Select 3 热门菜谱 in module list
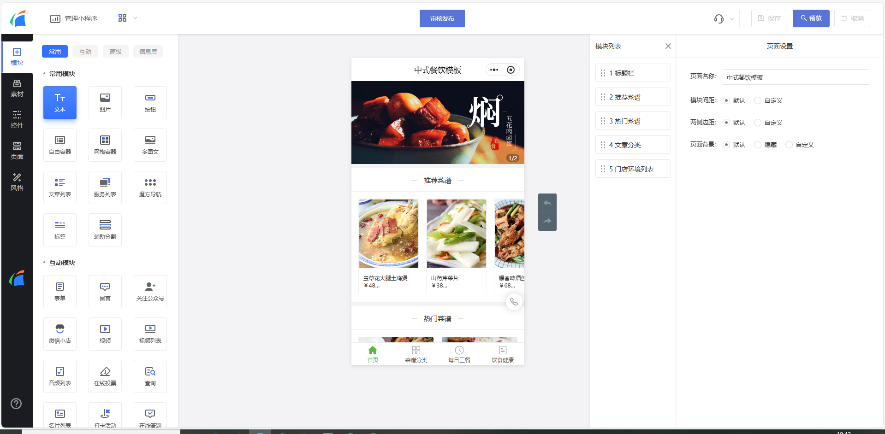885x434 pixels. tap(633, 121)
